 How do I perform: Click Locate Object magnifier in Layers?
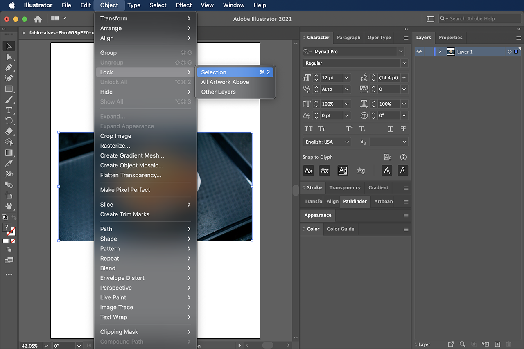click(462, 344)
